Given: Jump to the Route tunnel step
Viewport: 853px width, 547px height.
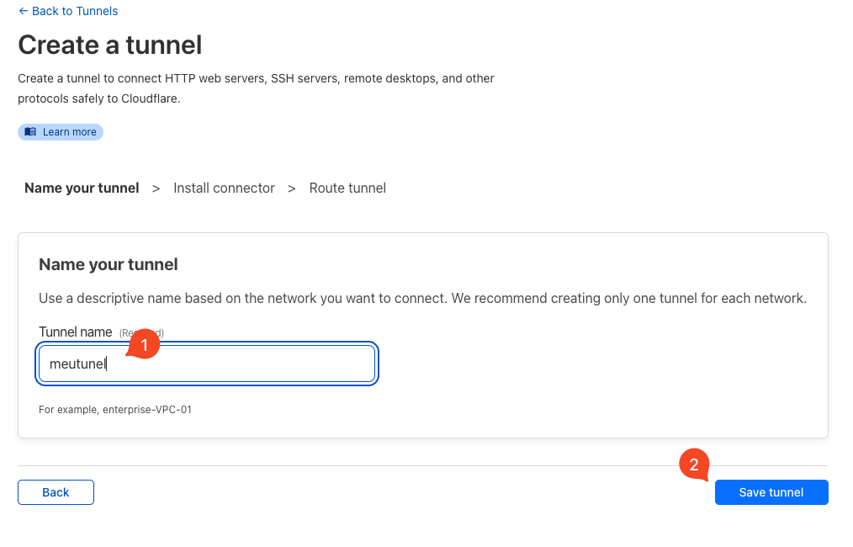Looking at the screenshot, I should click(x=347, y=189).
